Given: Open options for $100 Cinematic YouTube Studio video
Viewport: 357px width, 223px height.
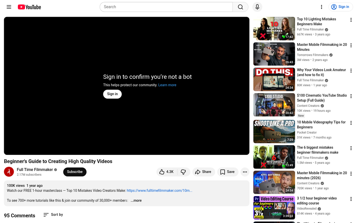Looking at the screenshot, I should click(351, 96).
